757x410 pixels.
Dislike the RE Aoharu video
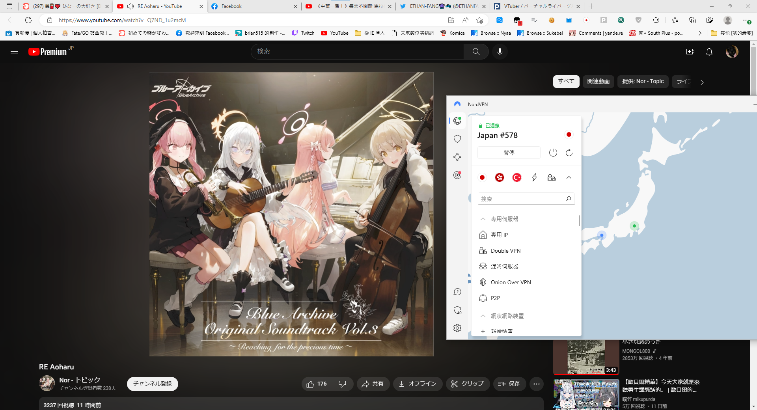(x=342, y=384)
